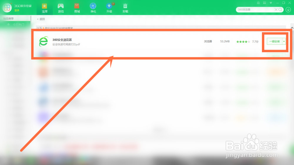294x165 pixels.
Task: Open the 卸载 uninstall tab
Action: pyautogui.click(x=125, y=8)
